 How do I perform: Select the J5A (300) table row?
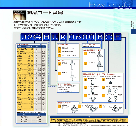tap(31, 68)
